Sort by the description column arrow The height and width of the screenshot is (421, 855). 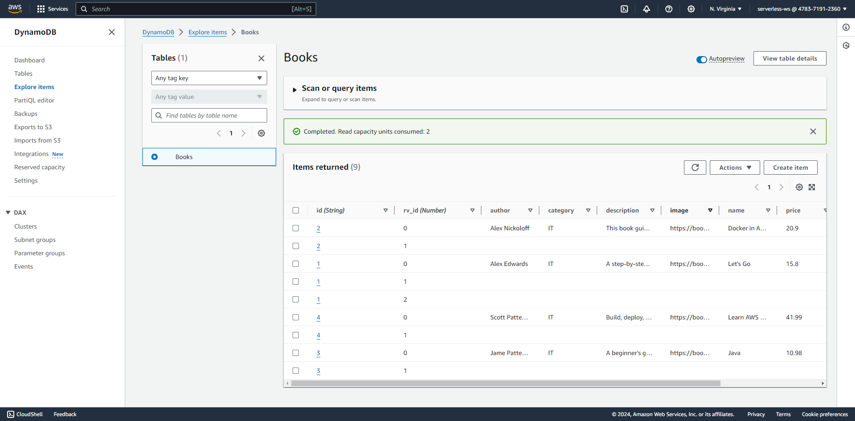click(652, 210)
